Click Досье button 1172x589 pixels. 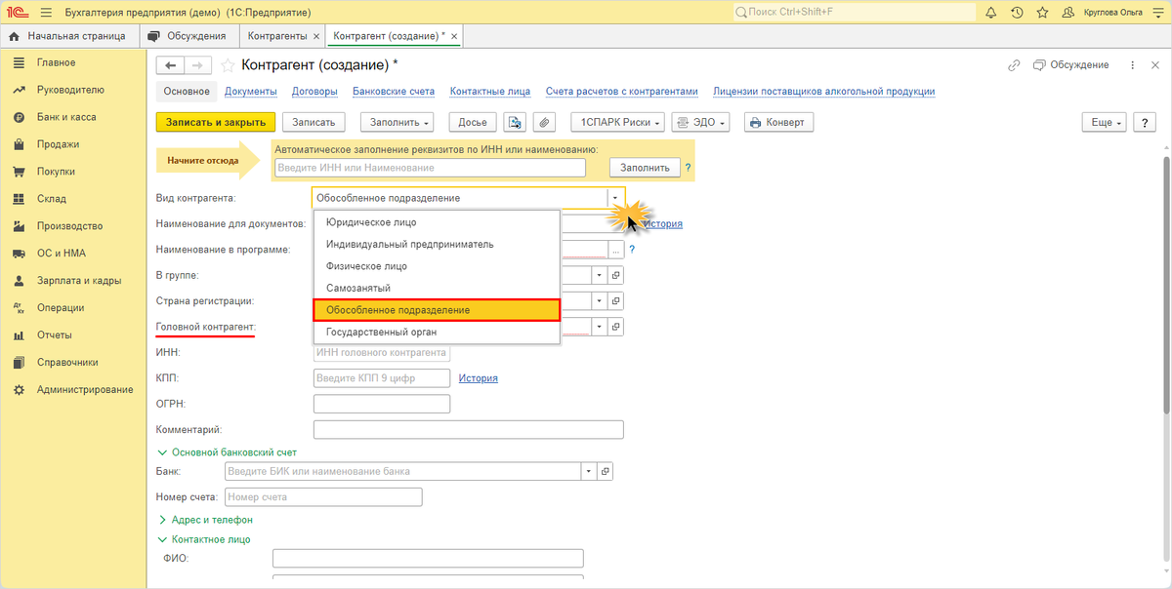pyautogui.click(x=473, y=122)
